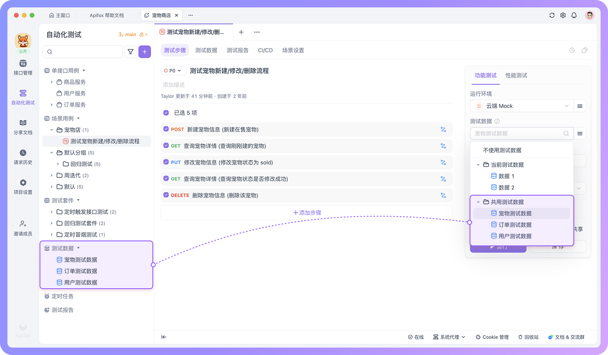The image size is (608, 355).
Task: Toggle the 已选 5 项 select-all checkbox
Action: point(165,112)
